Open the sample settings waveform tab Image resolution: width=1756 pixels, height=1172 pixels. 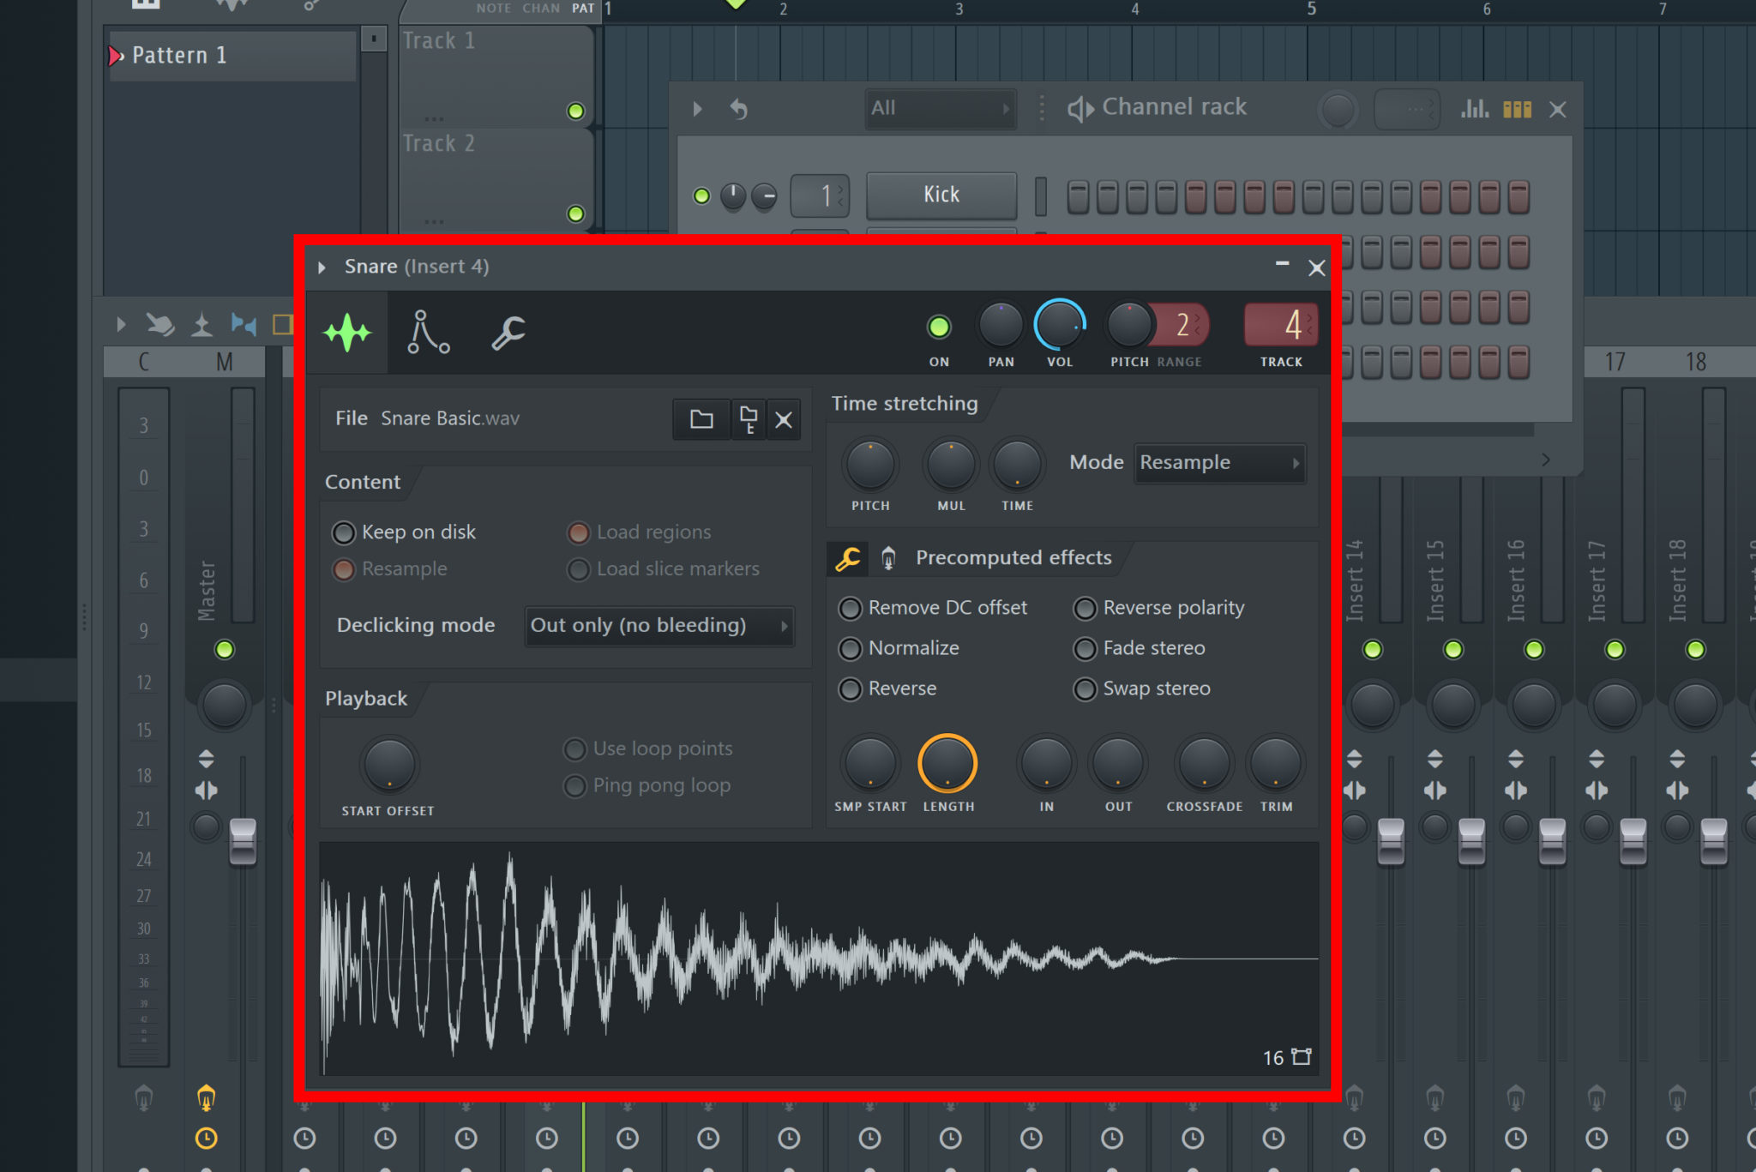347,333
